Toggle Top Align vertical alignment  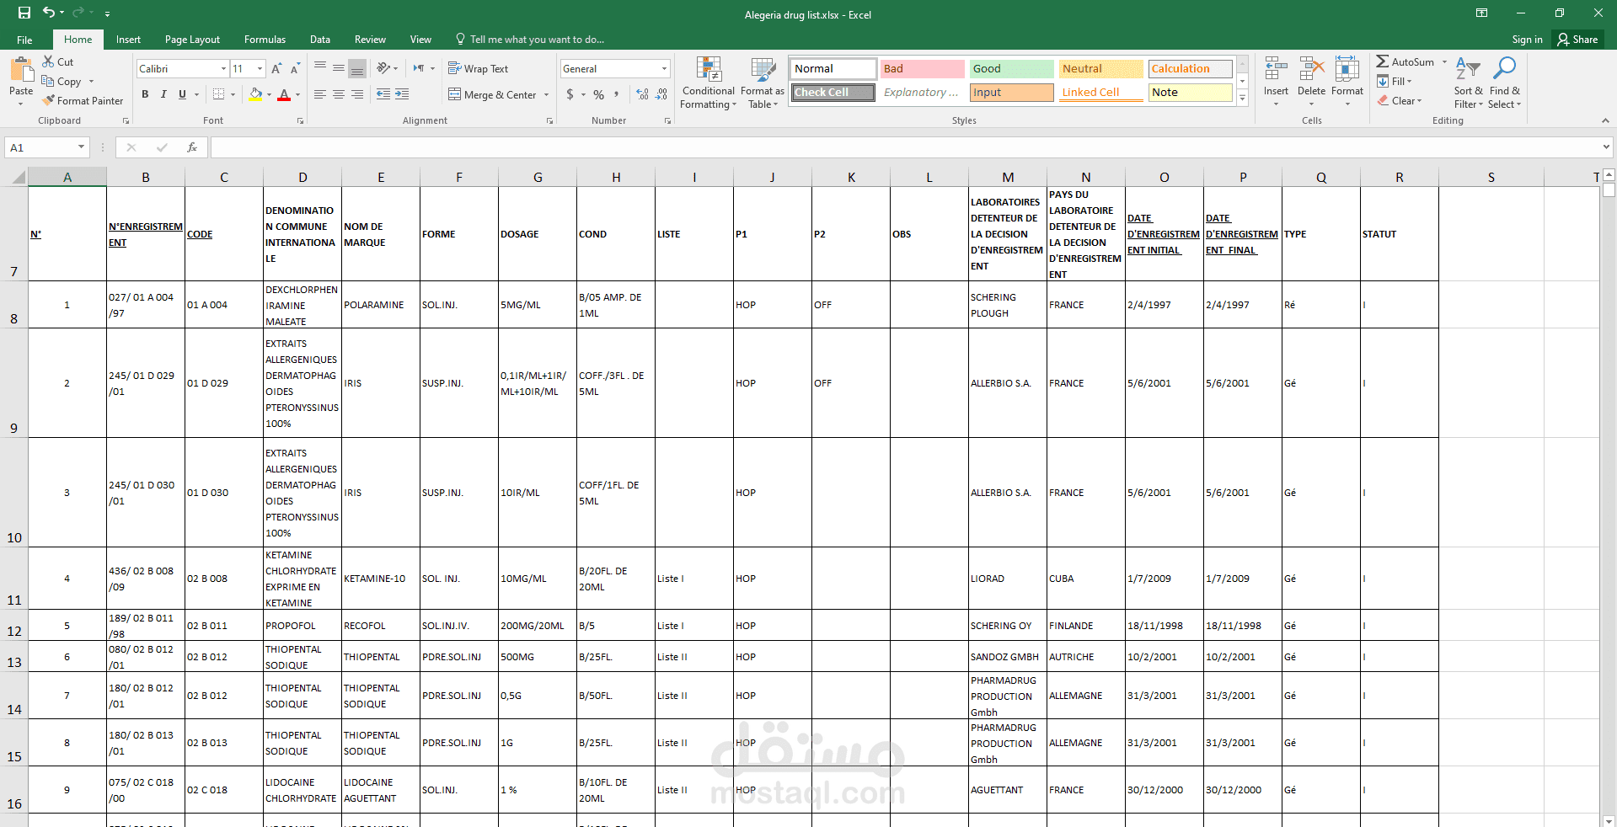pos(320,68)
